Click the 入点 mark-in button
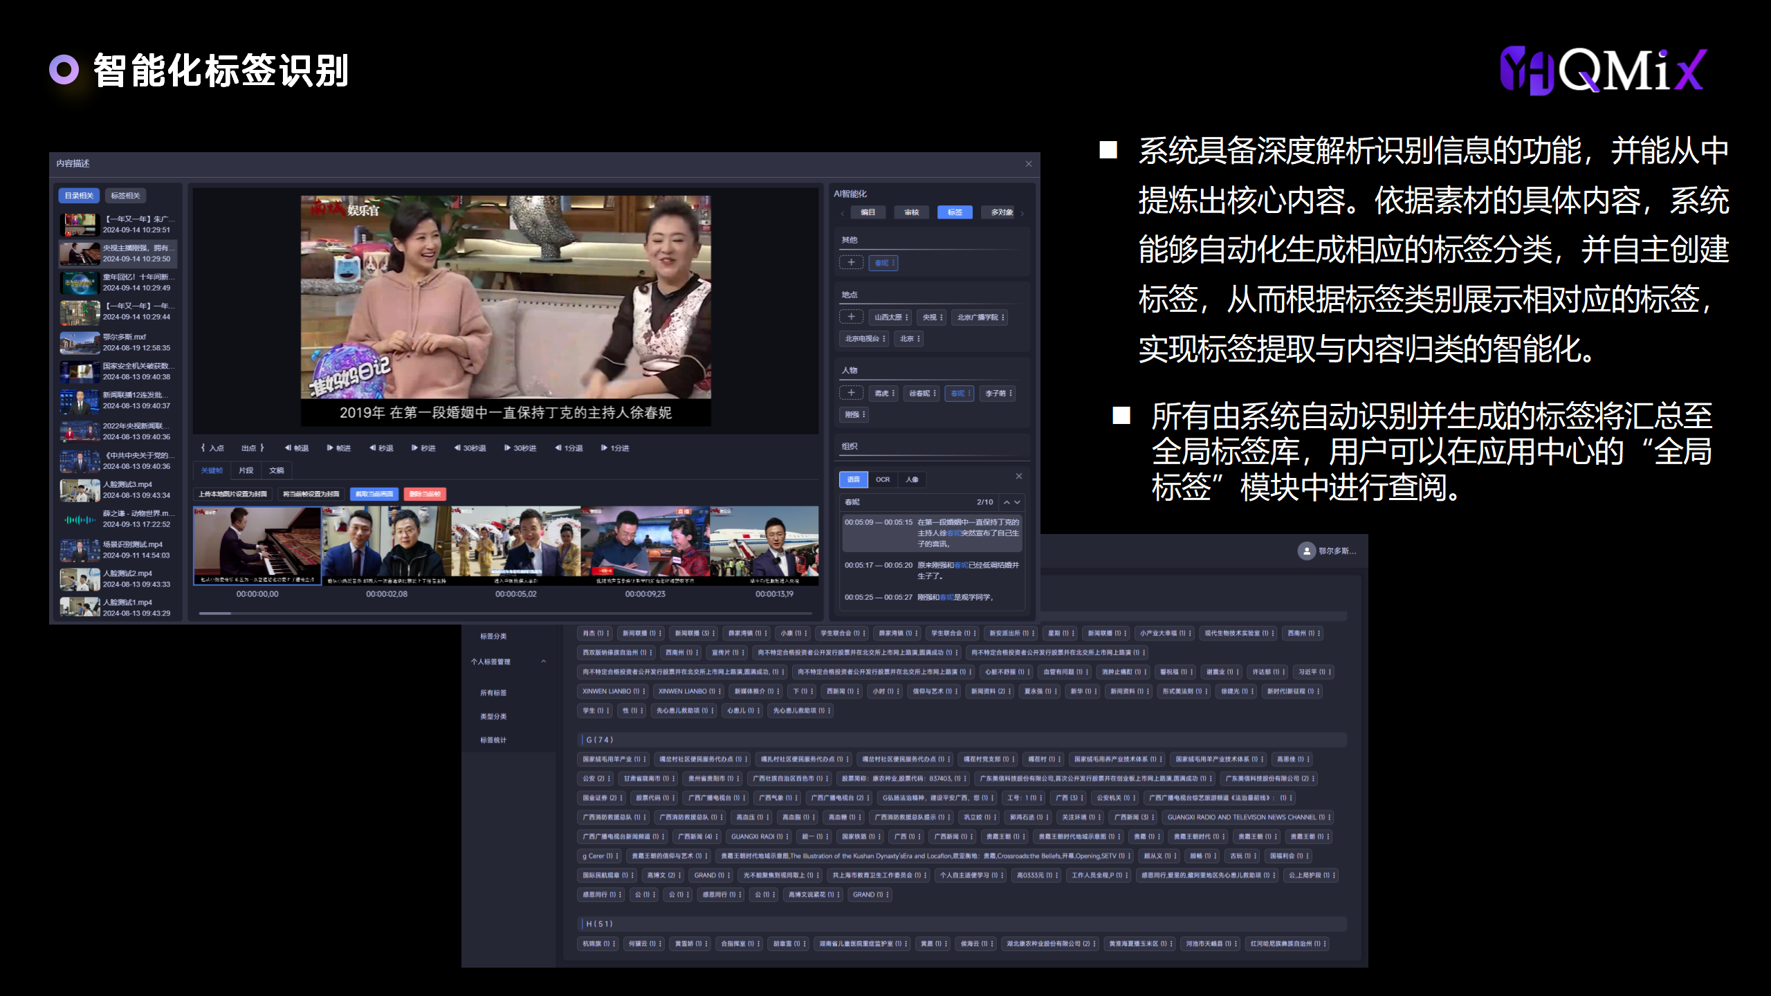The height and width of the screenshot is (996, 1771). [212, 448]
